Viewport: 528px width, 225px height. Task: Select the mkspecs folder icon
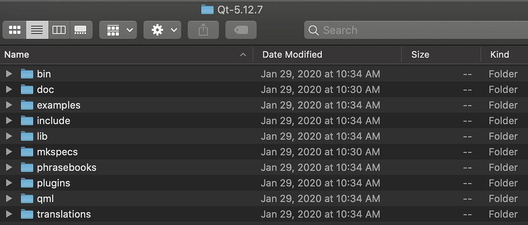[27, 152]
